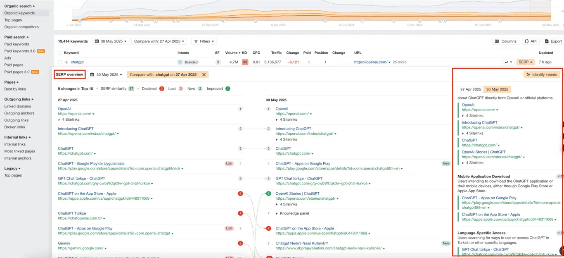
Task: Click the trend chart icon on the chatgpt row
Action: click(x=506, y=62)
